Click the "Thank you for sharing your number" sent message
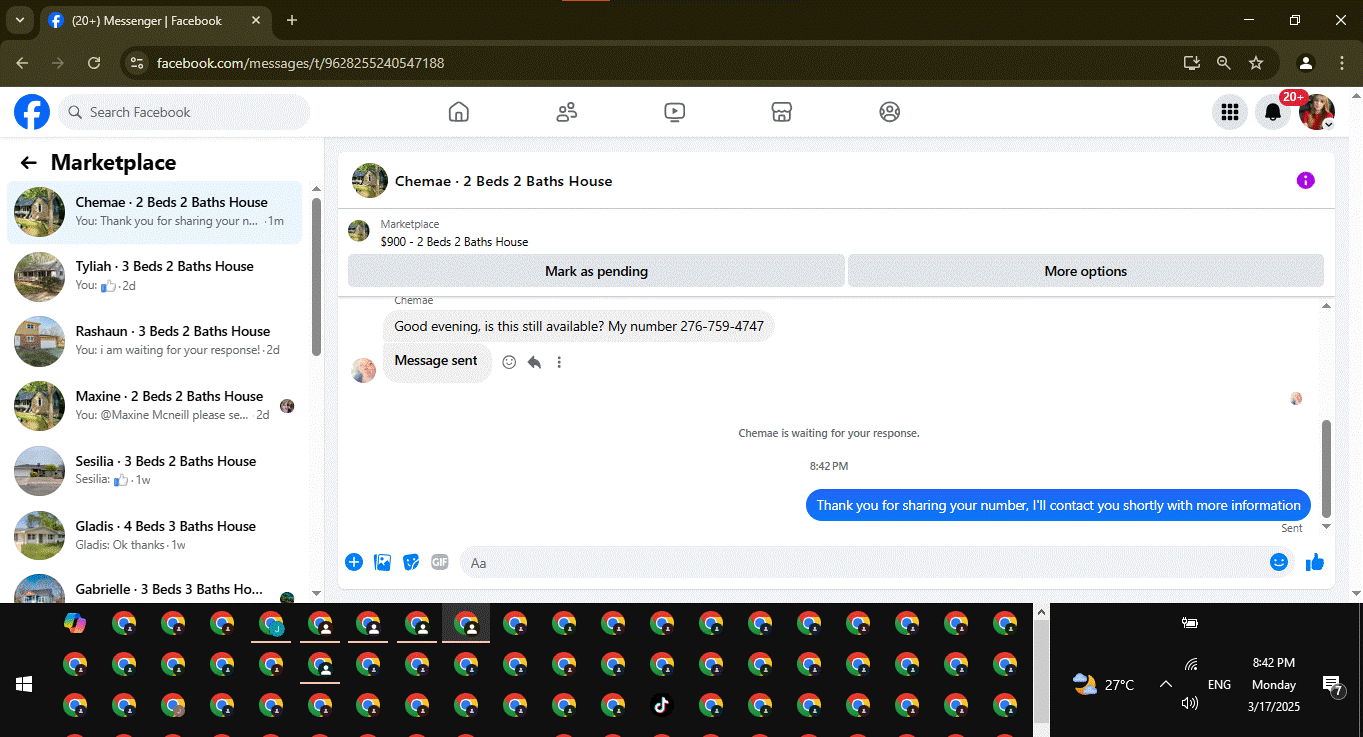This screenshot has height=737, width=1363. (x=1058, y=505)
